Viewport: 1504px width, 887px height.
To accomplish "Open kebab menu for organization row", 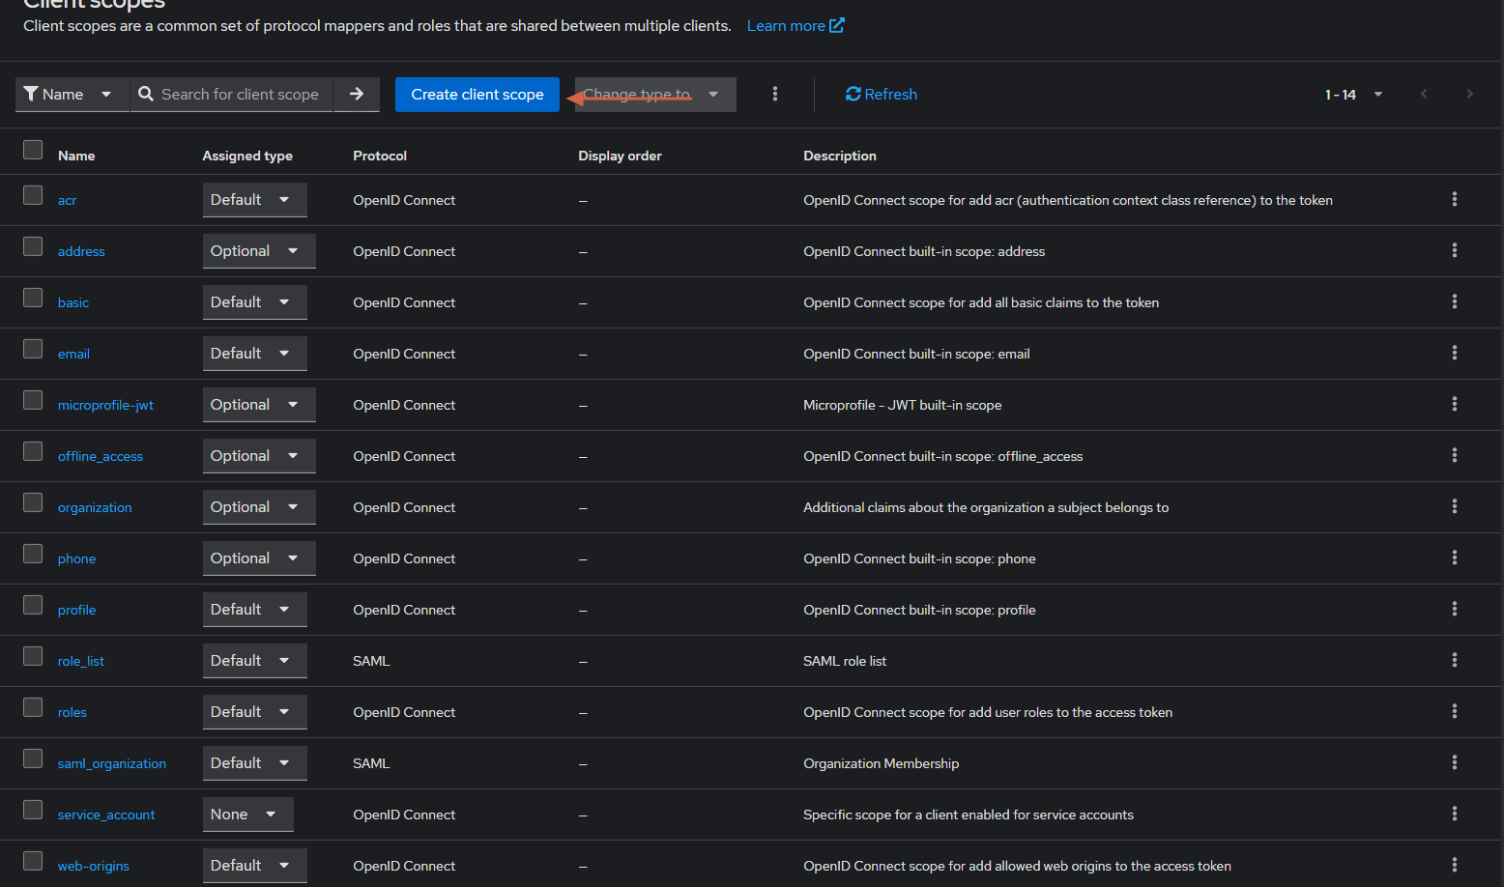I will coord(1454,506).
